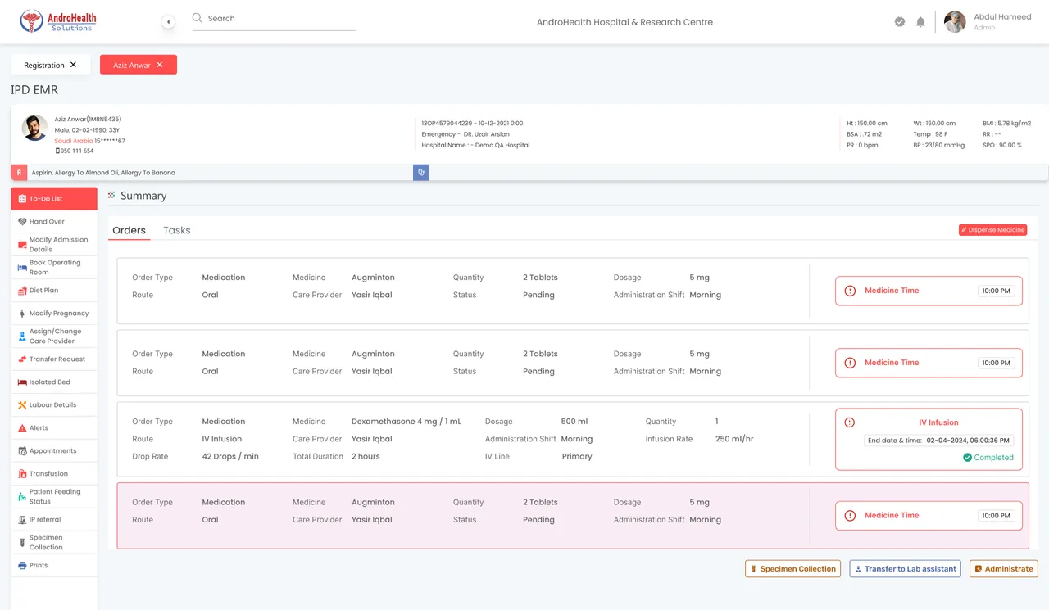Click Medicine Time alert in second order
The width and height of the screenshot is (1049, 610).
929,363
